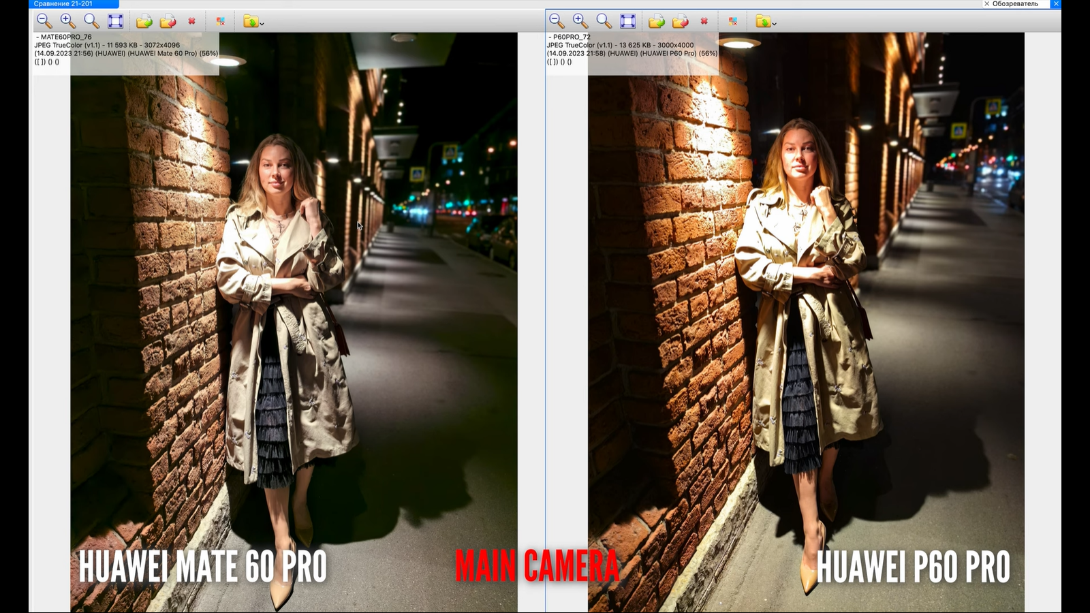This screenshot has height=613, width=1090.
Task: Click colored-squares icon in MATE60PRO_76 toolbar
Action: 221,21
